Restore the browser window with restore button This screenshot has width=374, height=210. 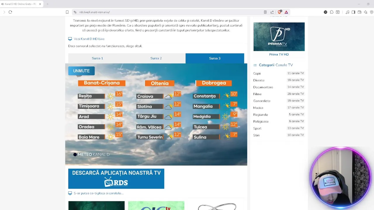368,4
